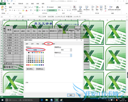The image size is (128, 102).
Task: Pick the black theme color swatch
Action: pos(29,53)
